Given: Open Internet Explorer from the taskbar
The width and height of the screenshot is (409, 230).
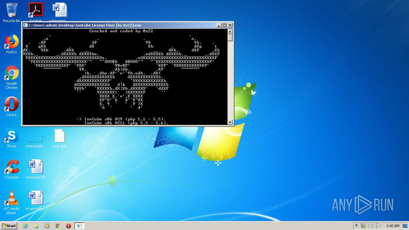Looking at the screenshot, I should point(26,226).
